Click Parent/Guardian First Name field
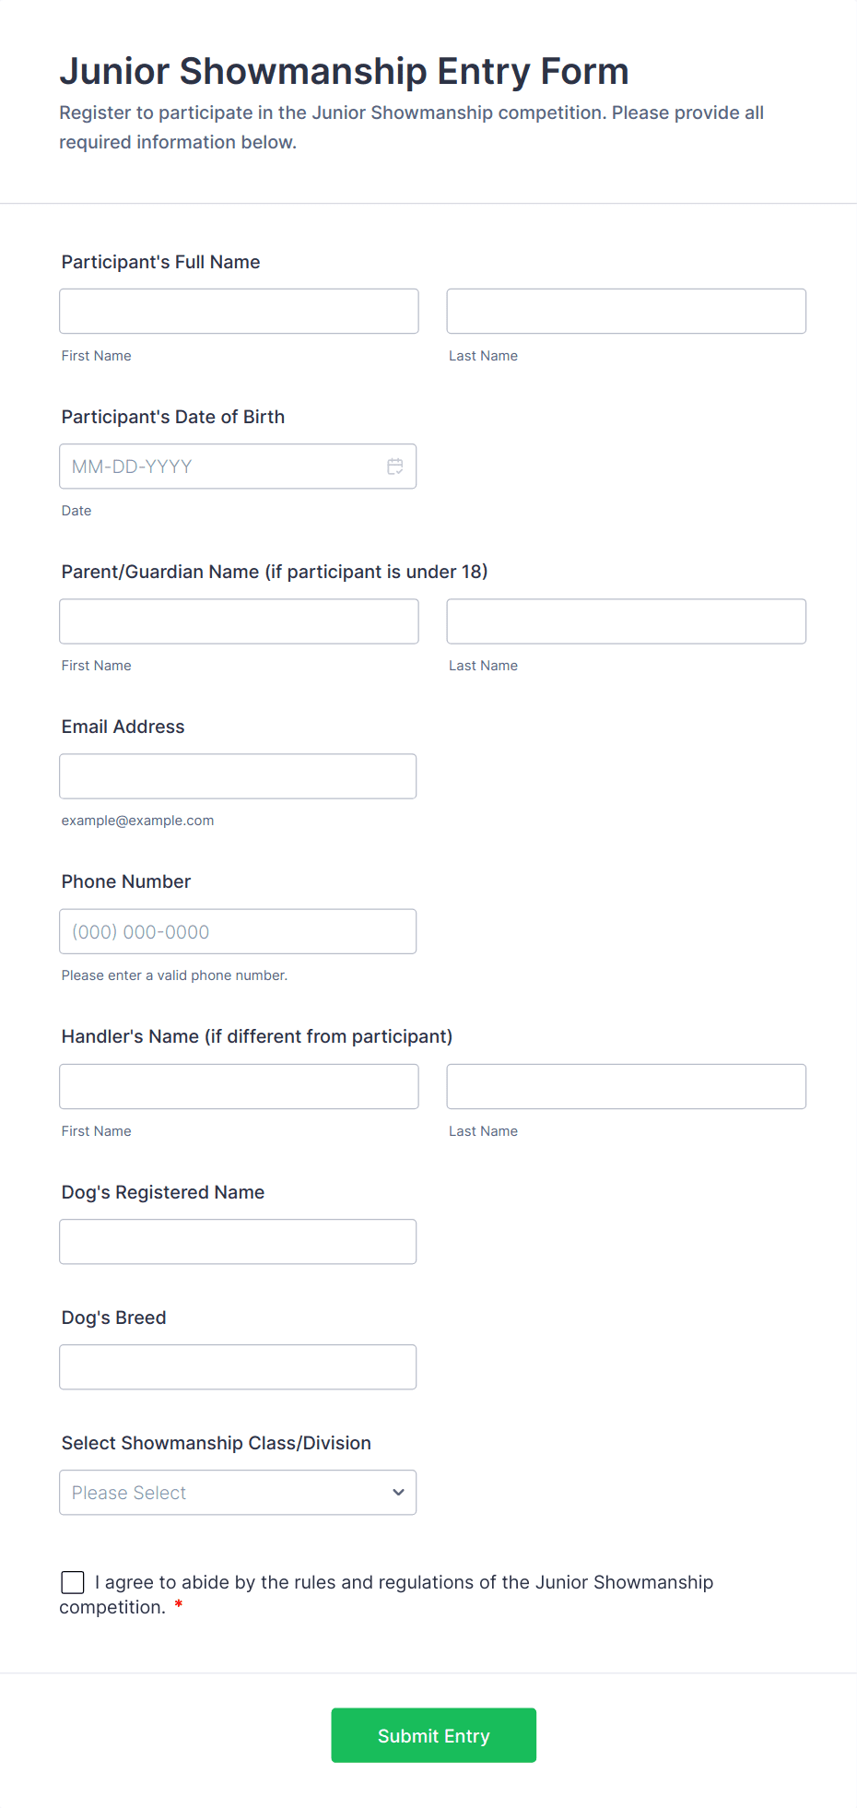 click(239, 621)
